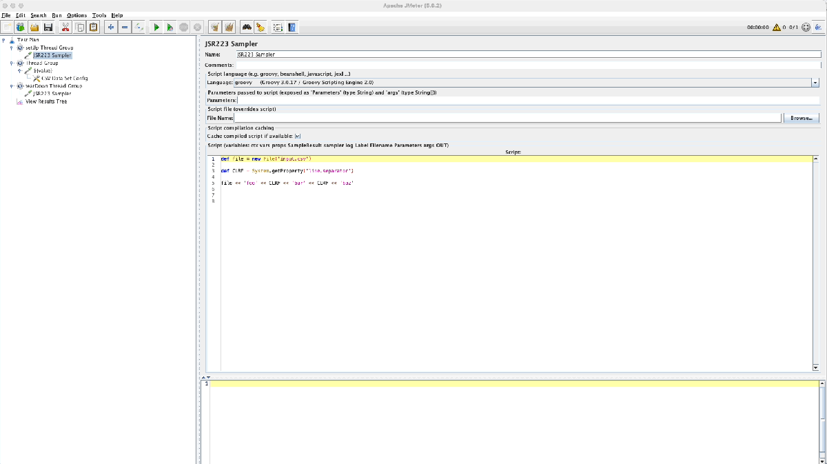Select JSR223 Sampler under tearDown Thread Group
The image size is (827, 464).
coord(52,94)
